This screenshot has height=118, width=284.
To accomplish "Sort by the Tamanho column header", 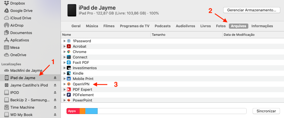I will 158,35.
